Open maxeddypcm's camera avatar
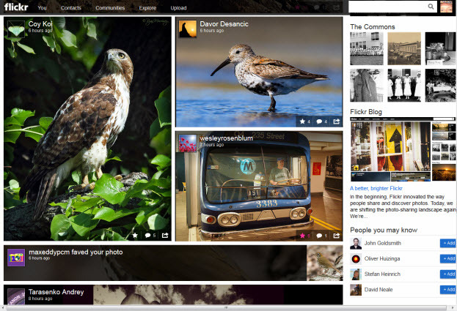Screen dimensions: 457x311 16,258
